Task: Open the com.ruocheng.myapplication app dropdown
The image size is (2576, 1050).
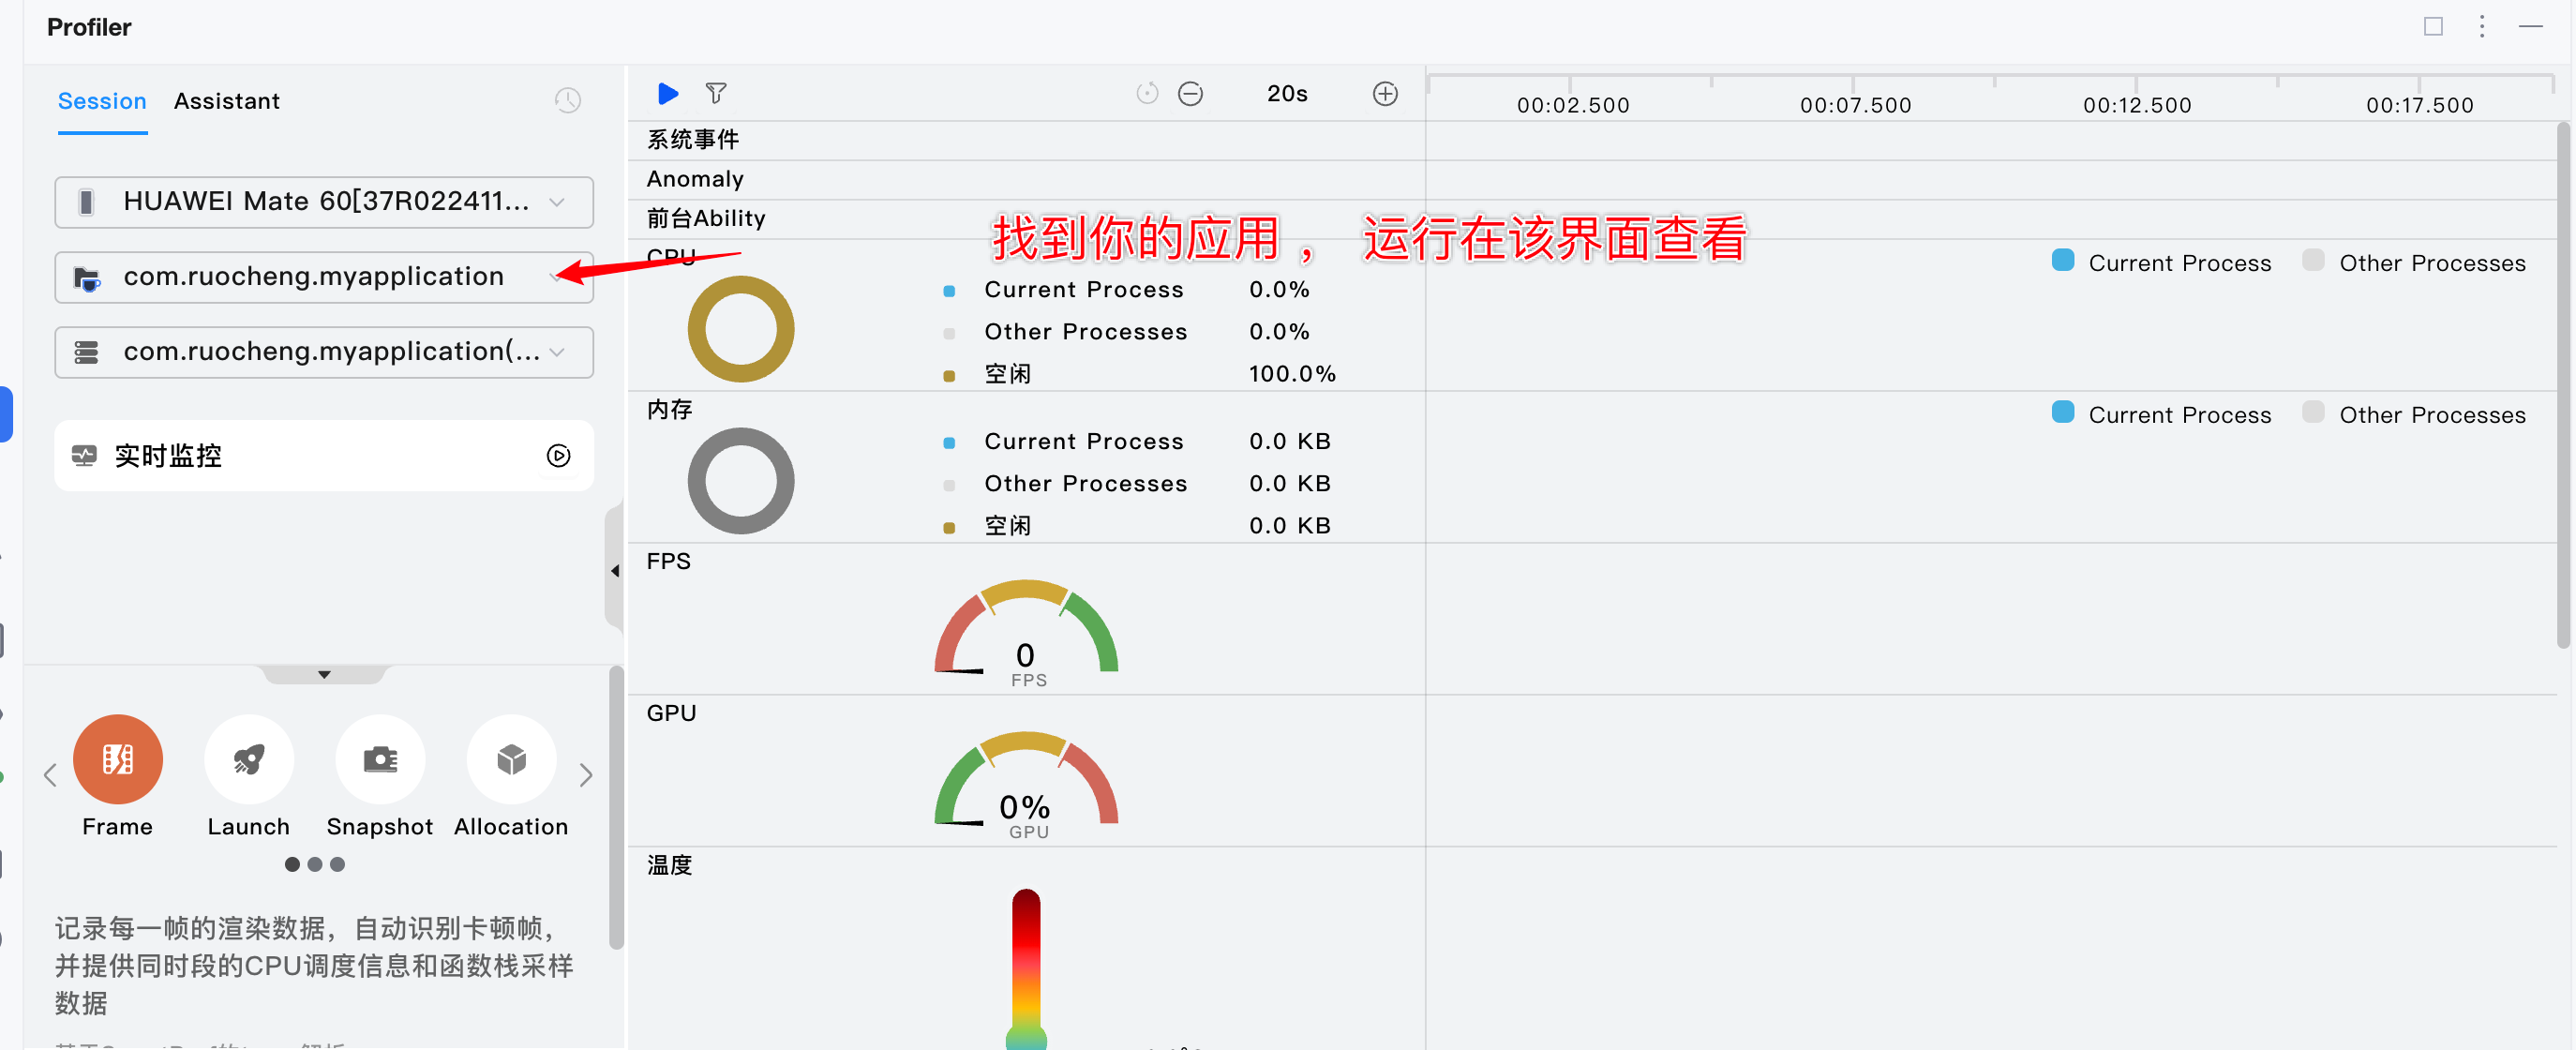Action: (x=324, y=277)
